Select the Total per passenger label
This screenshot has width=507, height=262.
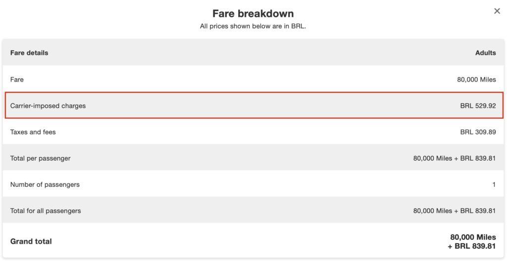(x=41, y=158)
